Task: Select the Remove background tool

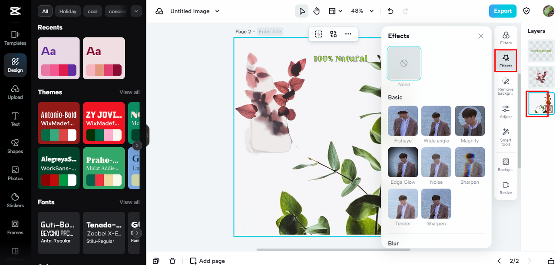Action: point(505,84)
